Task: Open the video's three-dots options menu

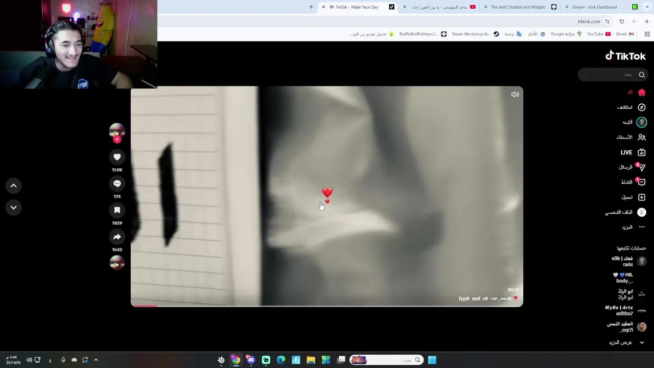Action: 140,94
